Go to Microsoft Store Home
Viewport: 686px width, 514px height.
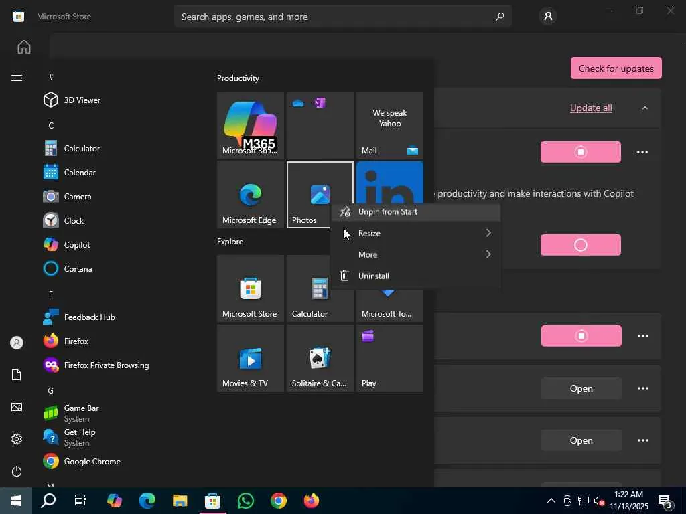(24, 47)
